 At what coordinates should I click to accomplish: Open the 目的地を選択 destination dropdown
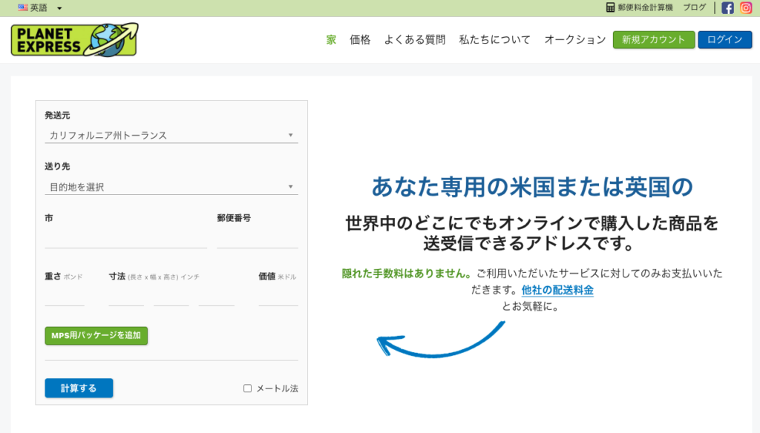[171, 187]
